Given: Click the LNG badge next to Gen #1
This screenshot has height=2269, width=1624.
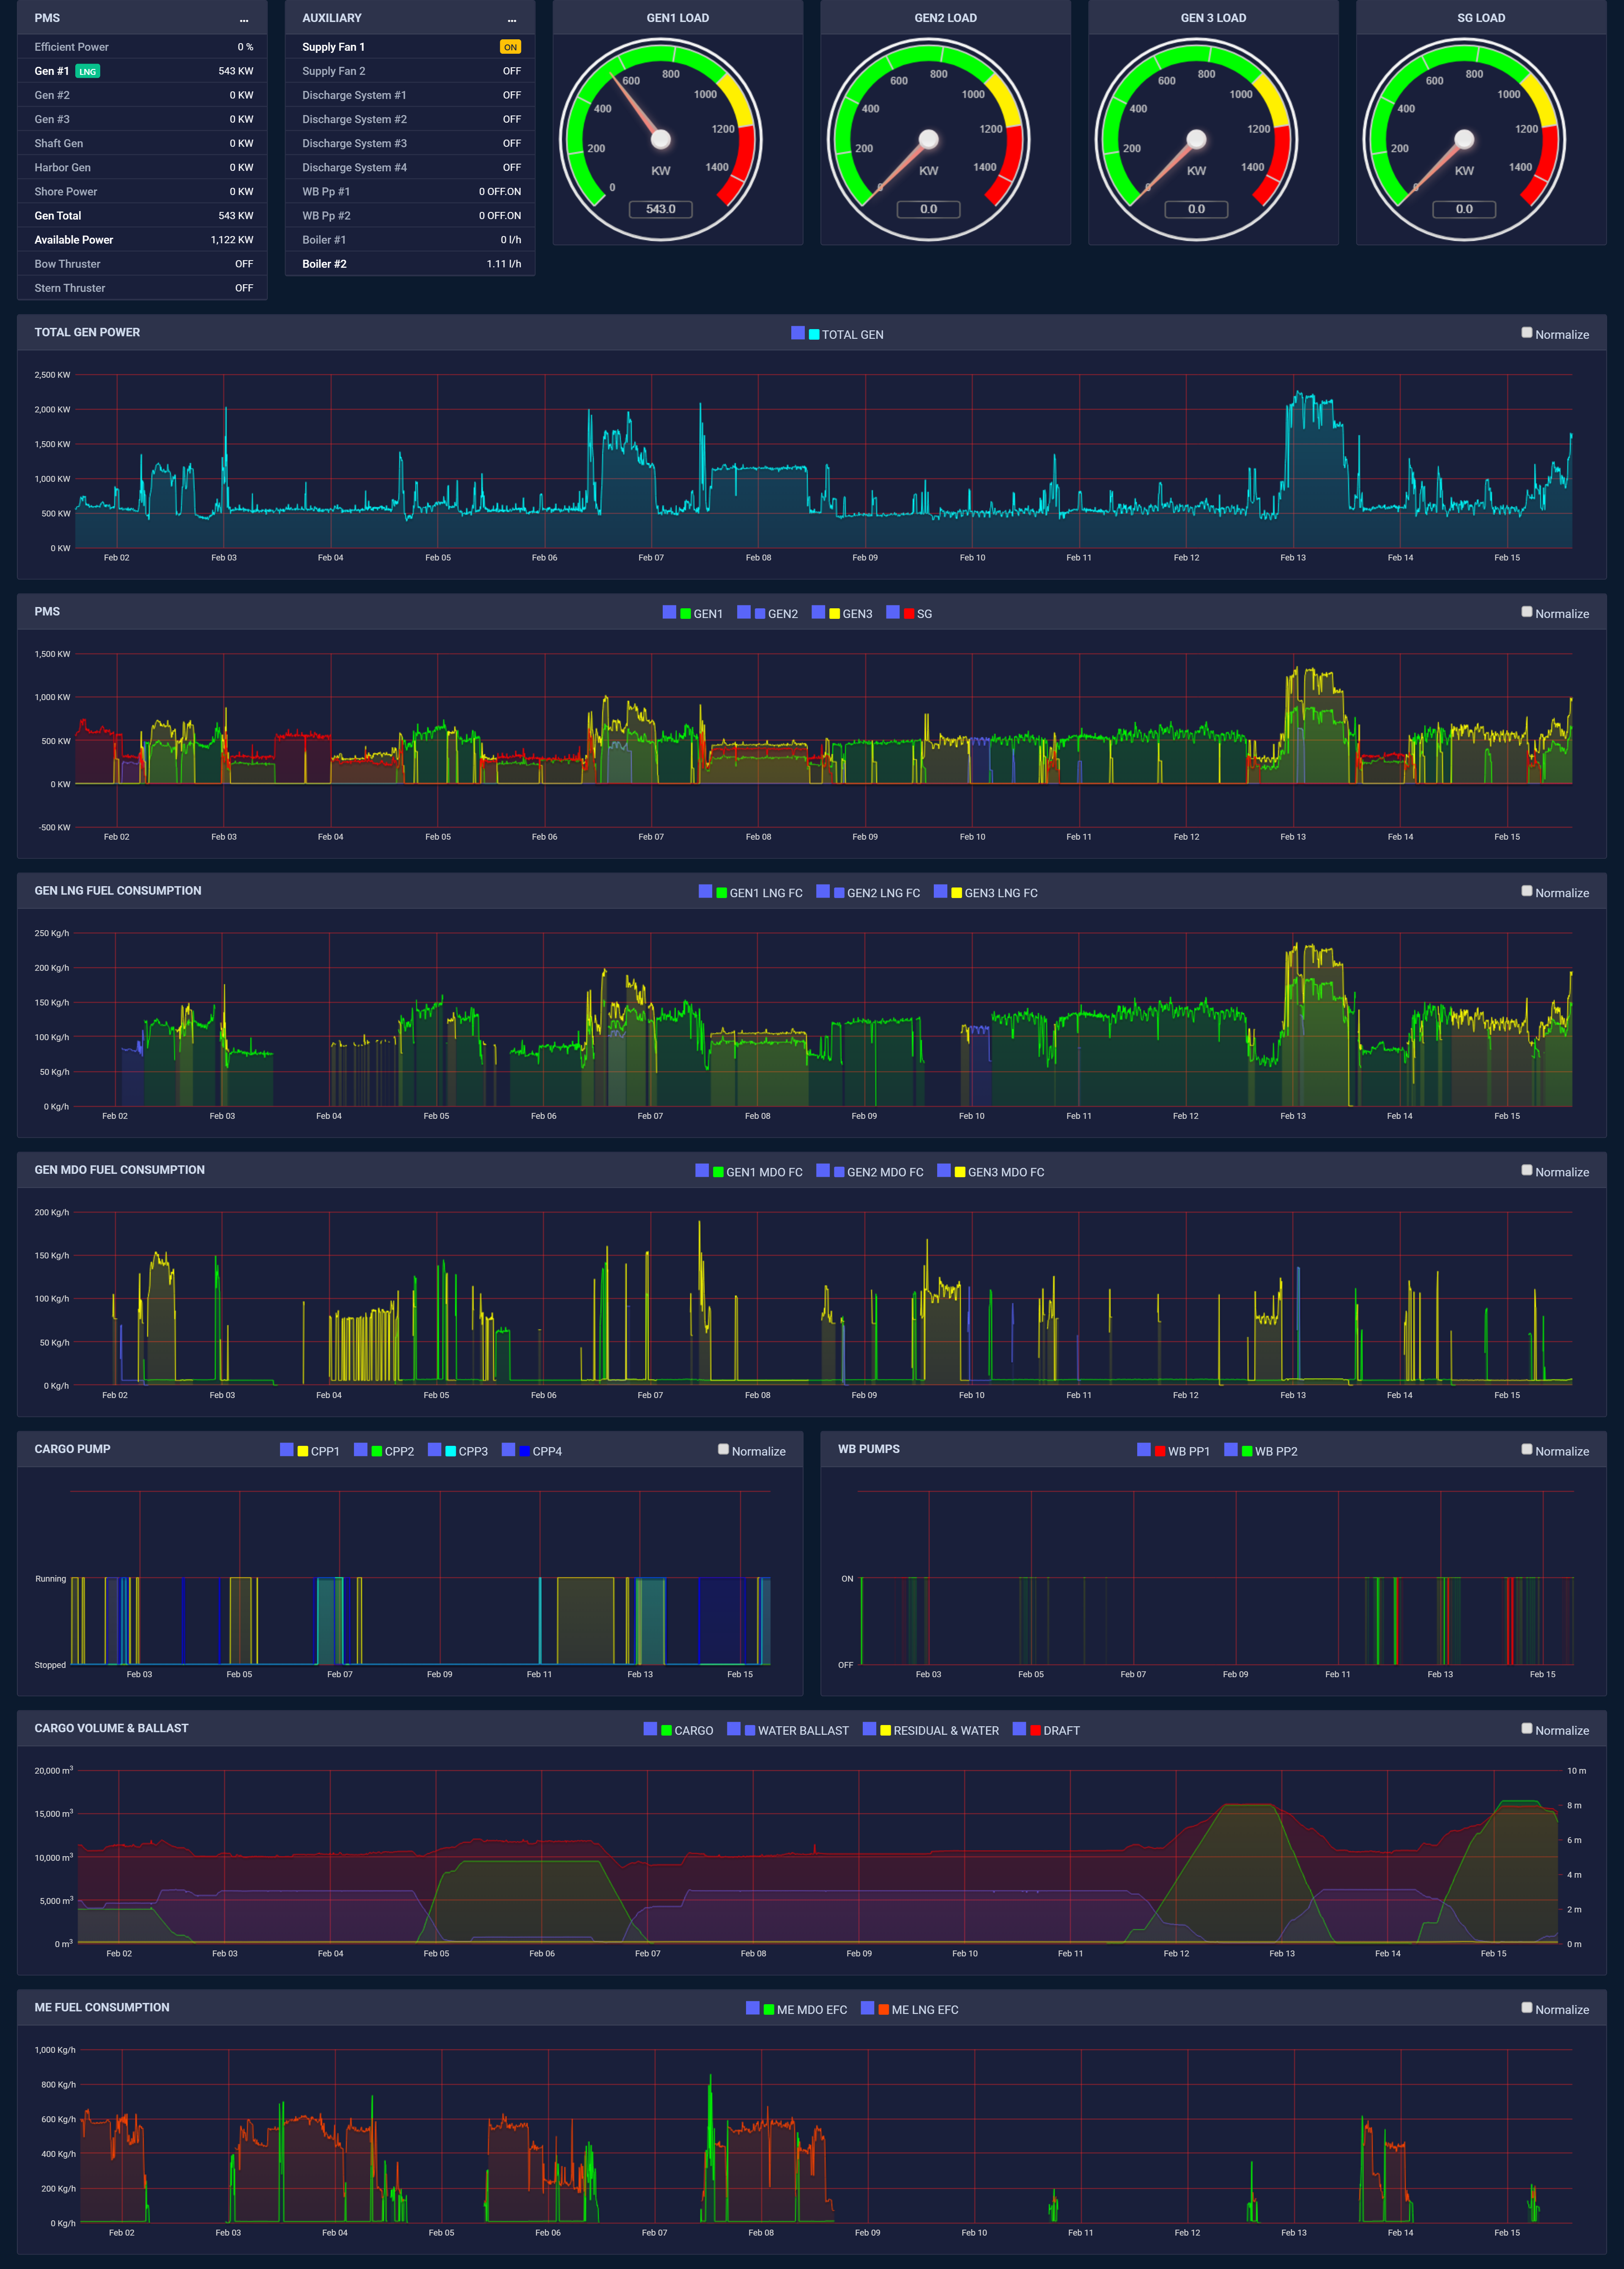Looking at the screenshot, I should click(87, 71).
